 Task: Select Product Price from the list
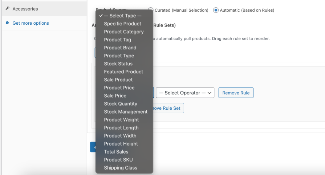(119, 87)
